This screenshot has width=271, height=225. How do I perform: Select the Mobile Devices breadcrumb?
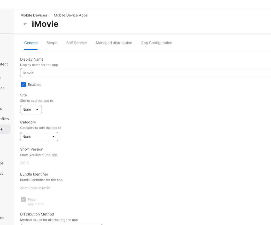(34, 15)
